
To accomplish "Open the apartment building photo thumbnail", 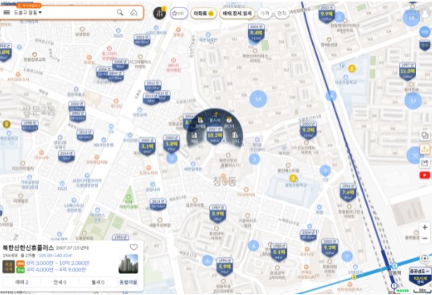I will 129,264.
